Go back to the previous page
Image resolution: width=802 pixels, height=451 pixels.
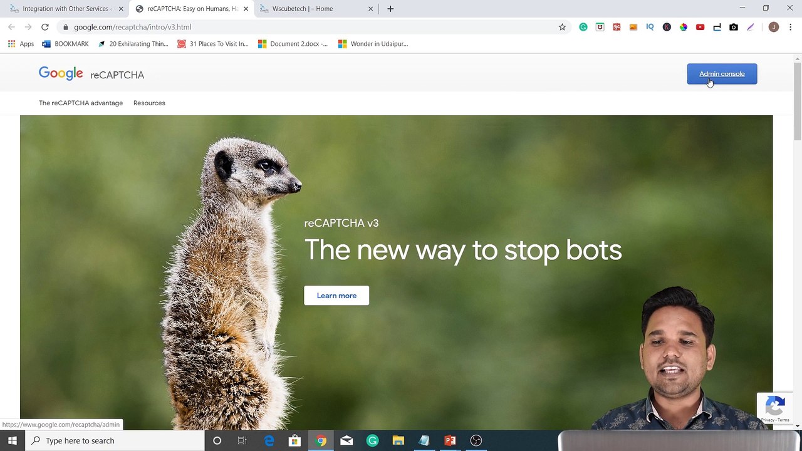[x=11, y=27]
